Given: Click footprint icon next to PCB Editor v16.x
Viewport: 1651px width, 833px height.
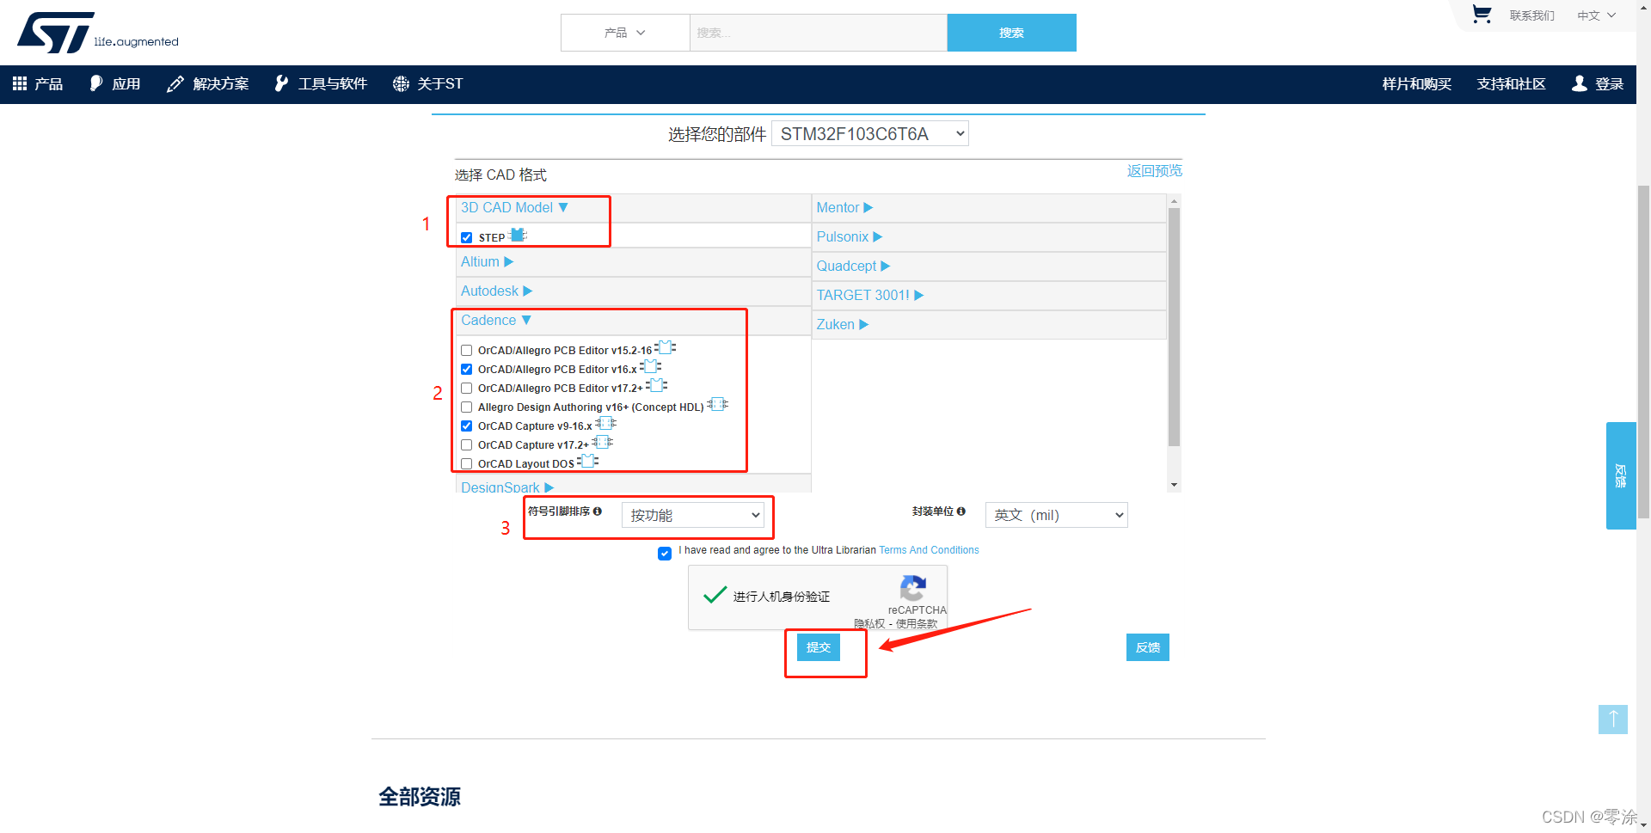Looking at the screenshot, I should click(x=651, y=366).
